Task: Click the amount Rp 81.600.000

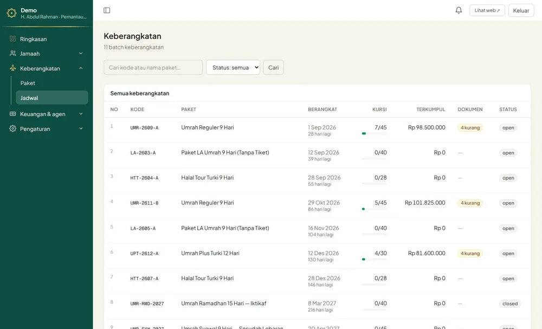Action: (x=427, y=253)
